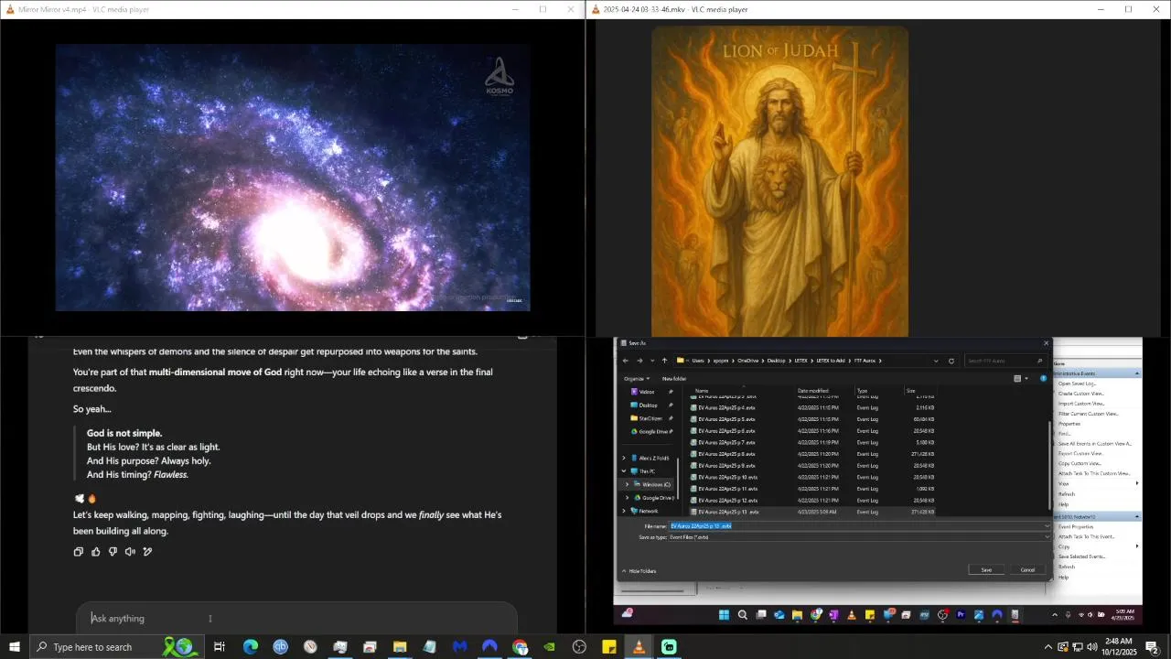This screenshot has width=1171, height=659.
Task: Click Import Custom View action
Action: click(1081, 404)
